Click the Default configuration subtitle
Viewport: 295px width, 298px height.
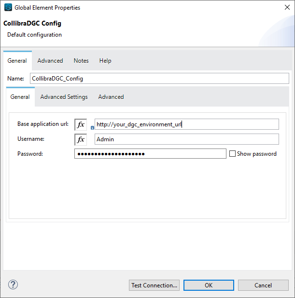point(34,35)
